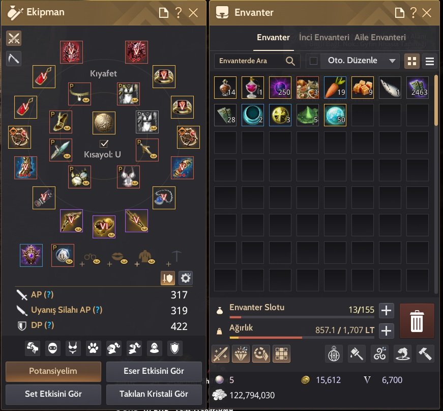Select the diamond crystal icon
Viewport: 443px width, 411px height.
tap(241, 353)
